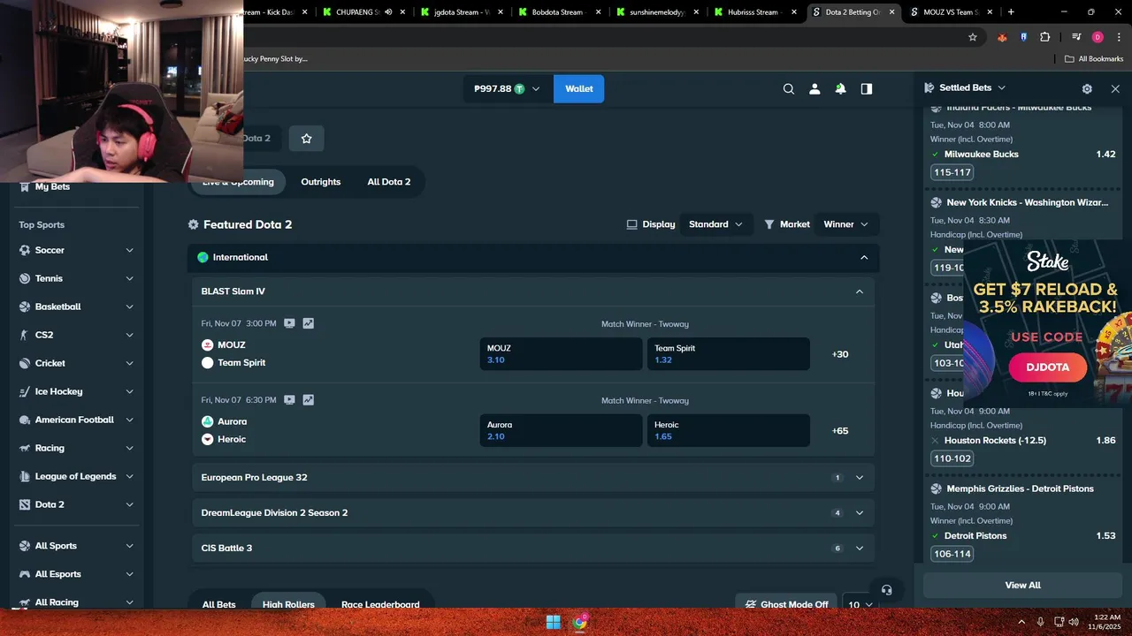Click Basketball icon in sidebar
Screen dimensions: 1132x636
tap(25, 307)
